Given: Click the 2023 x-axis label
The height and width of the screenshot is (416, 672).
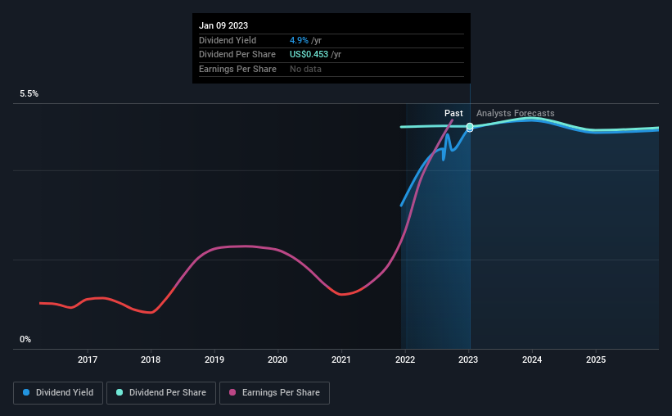Looking at the screenshot, I should pos(468,359).
